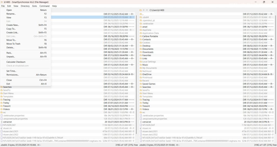Choose Unpack... from the menu
Screen dimensions: 277x147
pos(25,57)
